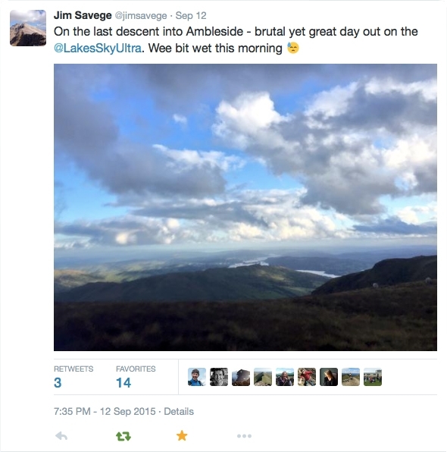
Task: Click the reply arrow icon
Action: point(61,436)
